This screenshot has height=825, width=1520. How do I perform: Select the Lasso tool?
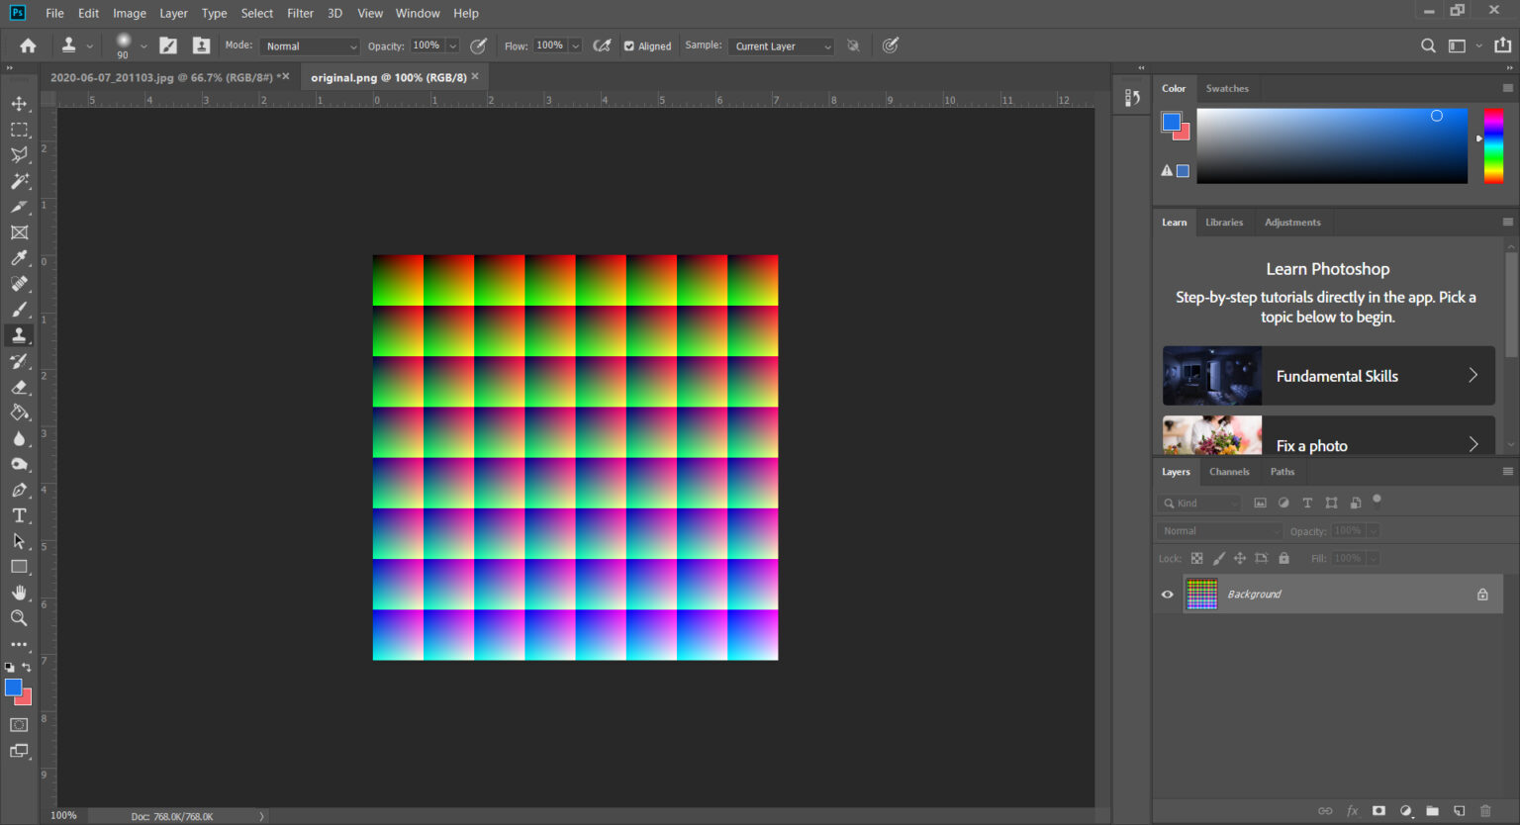pos(19,155)
